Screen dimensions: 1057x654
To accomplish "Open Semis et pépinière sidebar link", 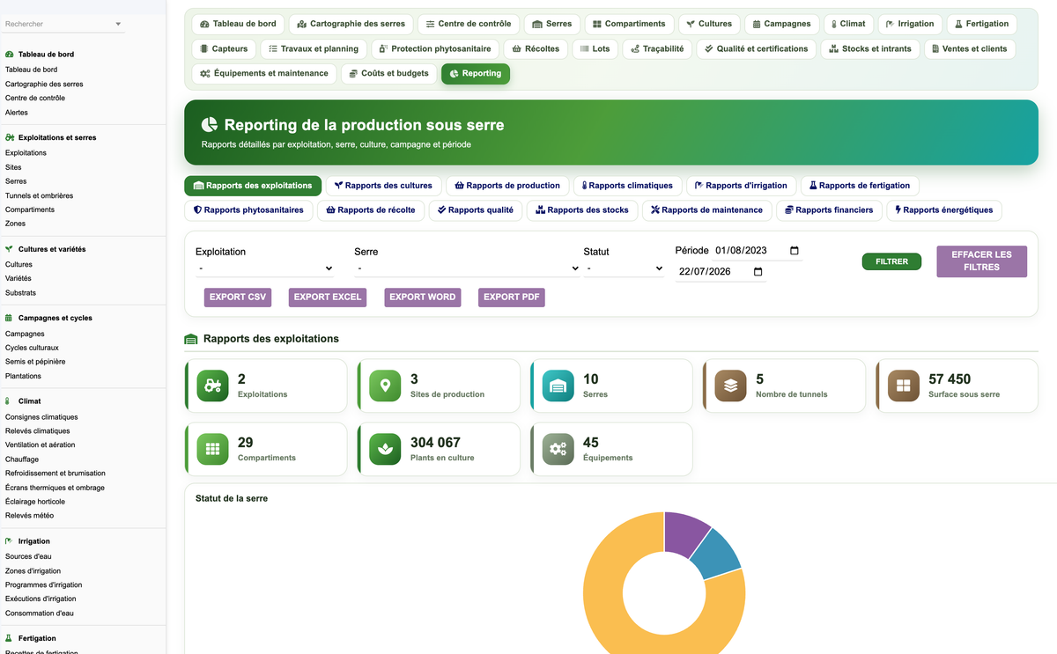I will click(x=35, y=362).
